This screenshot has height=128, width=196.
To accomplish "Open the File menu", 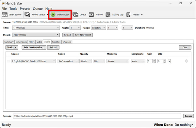I will [x=4, y=8].
